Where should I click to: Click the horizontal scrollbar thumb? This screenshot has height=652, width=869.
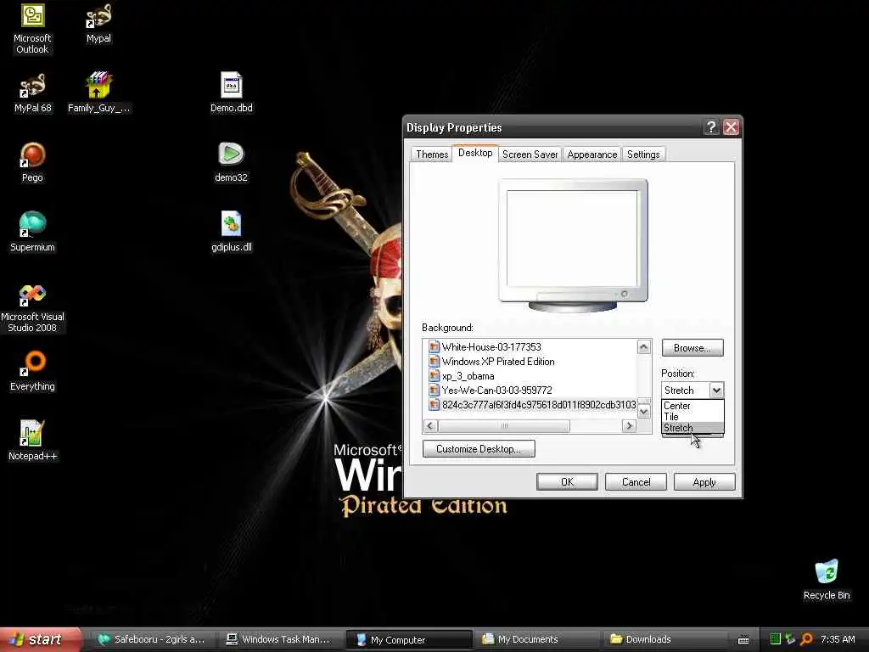point(504,426)
